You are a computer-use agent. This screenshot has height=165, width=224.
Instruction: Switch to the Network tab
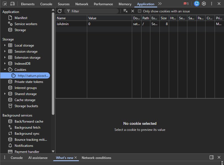pos(82,4)
